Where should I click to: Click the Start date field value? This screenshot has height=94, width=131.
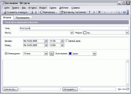(x=34, y=41)
